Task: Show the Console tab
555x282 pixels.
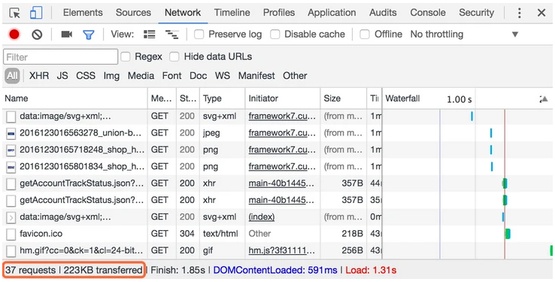Action: click(x=428, y=12)
